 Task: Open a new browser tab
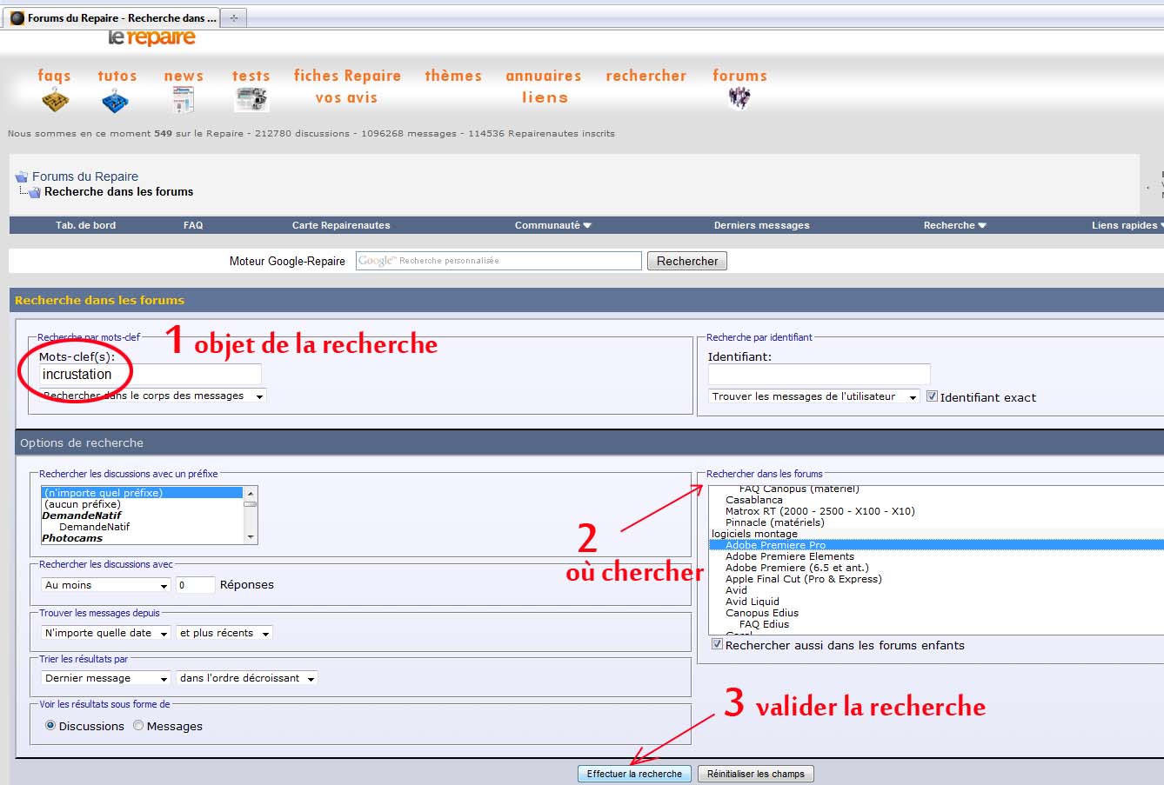[233, 17]
